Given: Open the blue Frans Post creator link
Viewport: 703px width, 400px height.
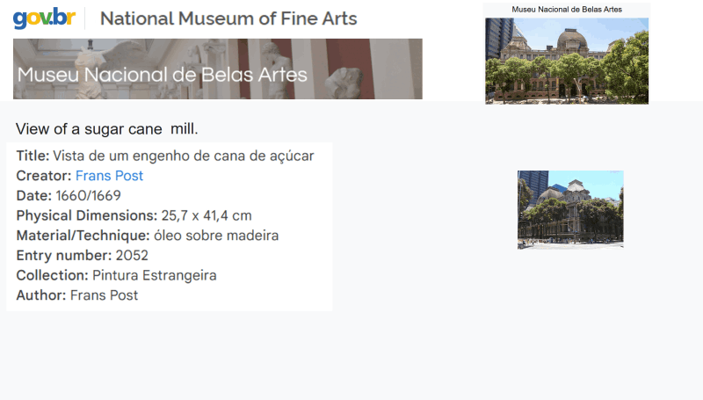Looking at the screenshot, I should (x=109, y=176).
